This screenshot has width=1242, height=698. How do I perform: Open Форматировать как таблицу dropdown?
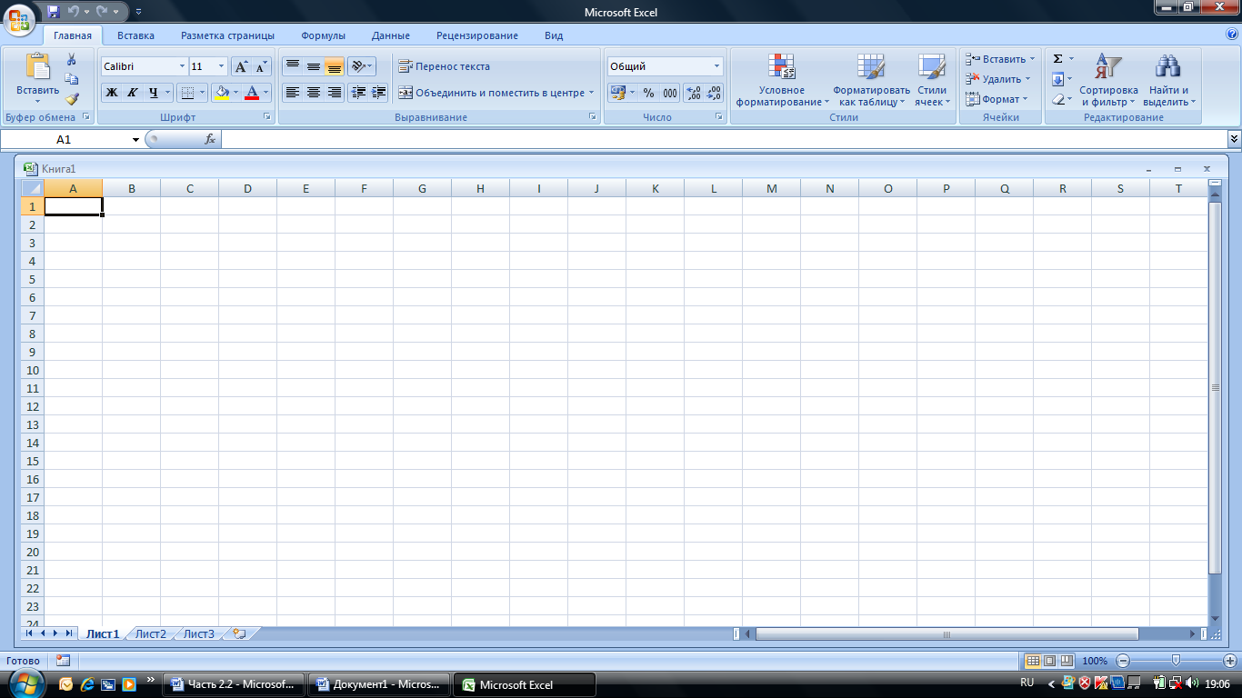tap(871, 80)
